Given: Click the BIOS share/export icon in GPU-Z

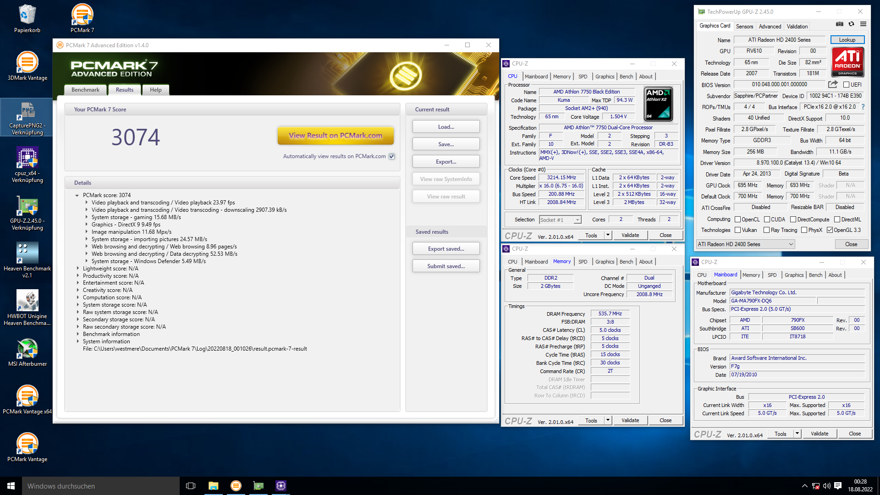Looking at the screenshot, I should coord(833,84).
